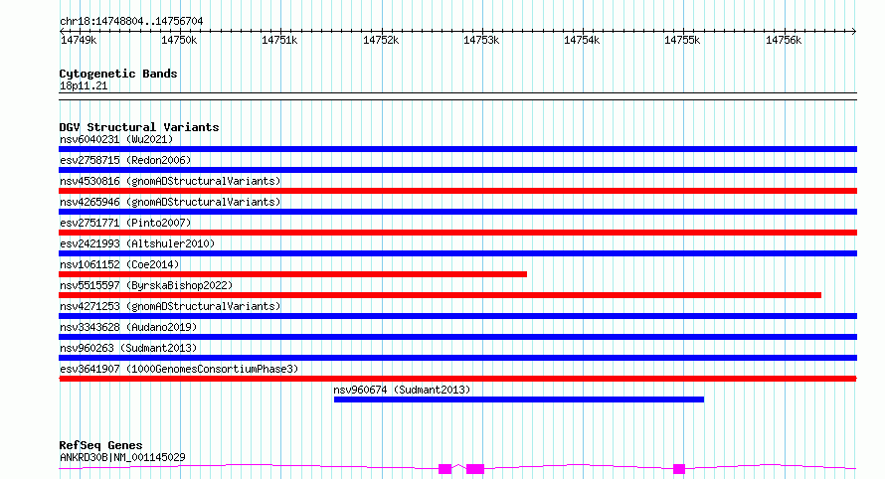This screenshot has width=885, height=479.
Task: Click the esv2421993 (Altshuler2010) label
Action: tap(137, 243)
